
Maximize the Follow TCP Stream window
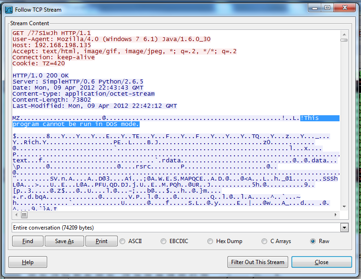click(327, 8)
